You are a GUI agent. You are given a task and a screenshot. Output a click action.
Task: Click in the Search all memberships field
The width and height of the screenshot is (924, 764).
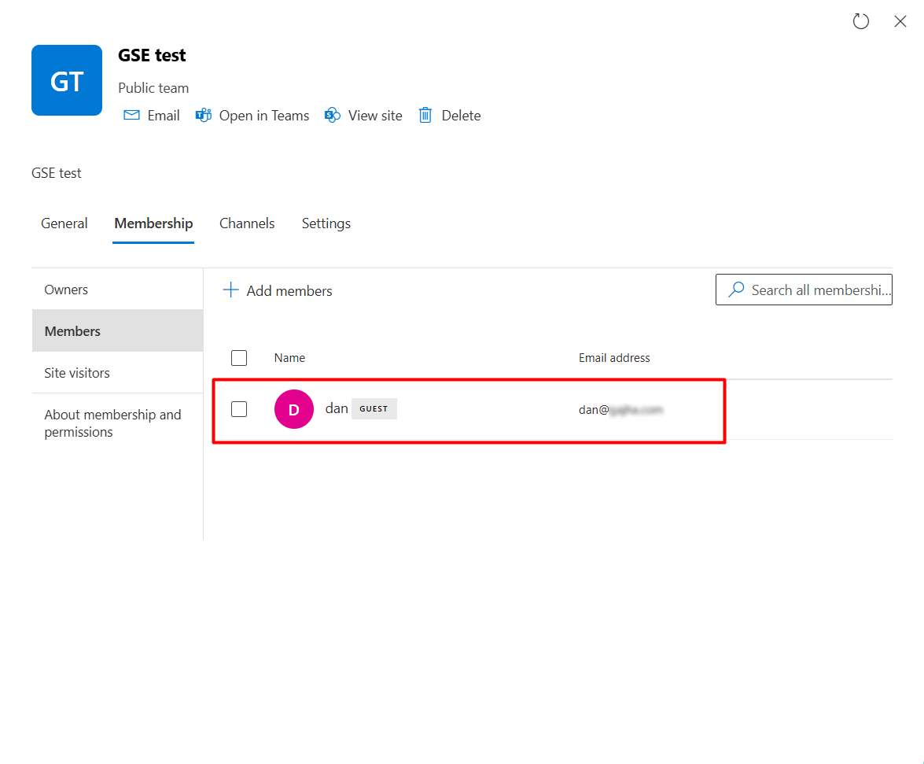click(818, 290)
